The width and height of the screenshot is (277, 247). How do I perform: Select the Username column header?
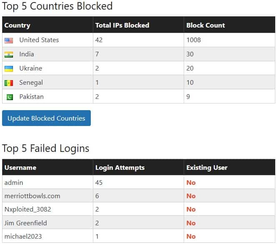(x=20, y=168)
